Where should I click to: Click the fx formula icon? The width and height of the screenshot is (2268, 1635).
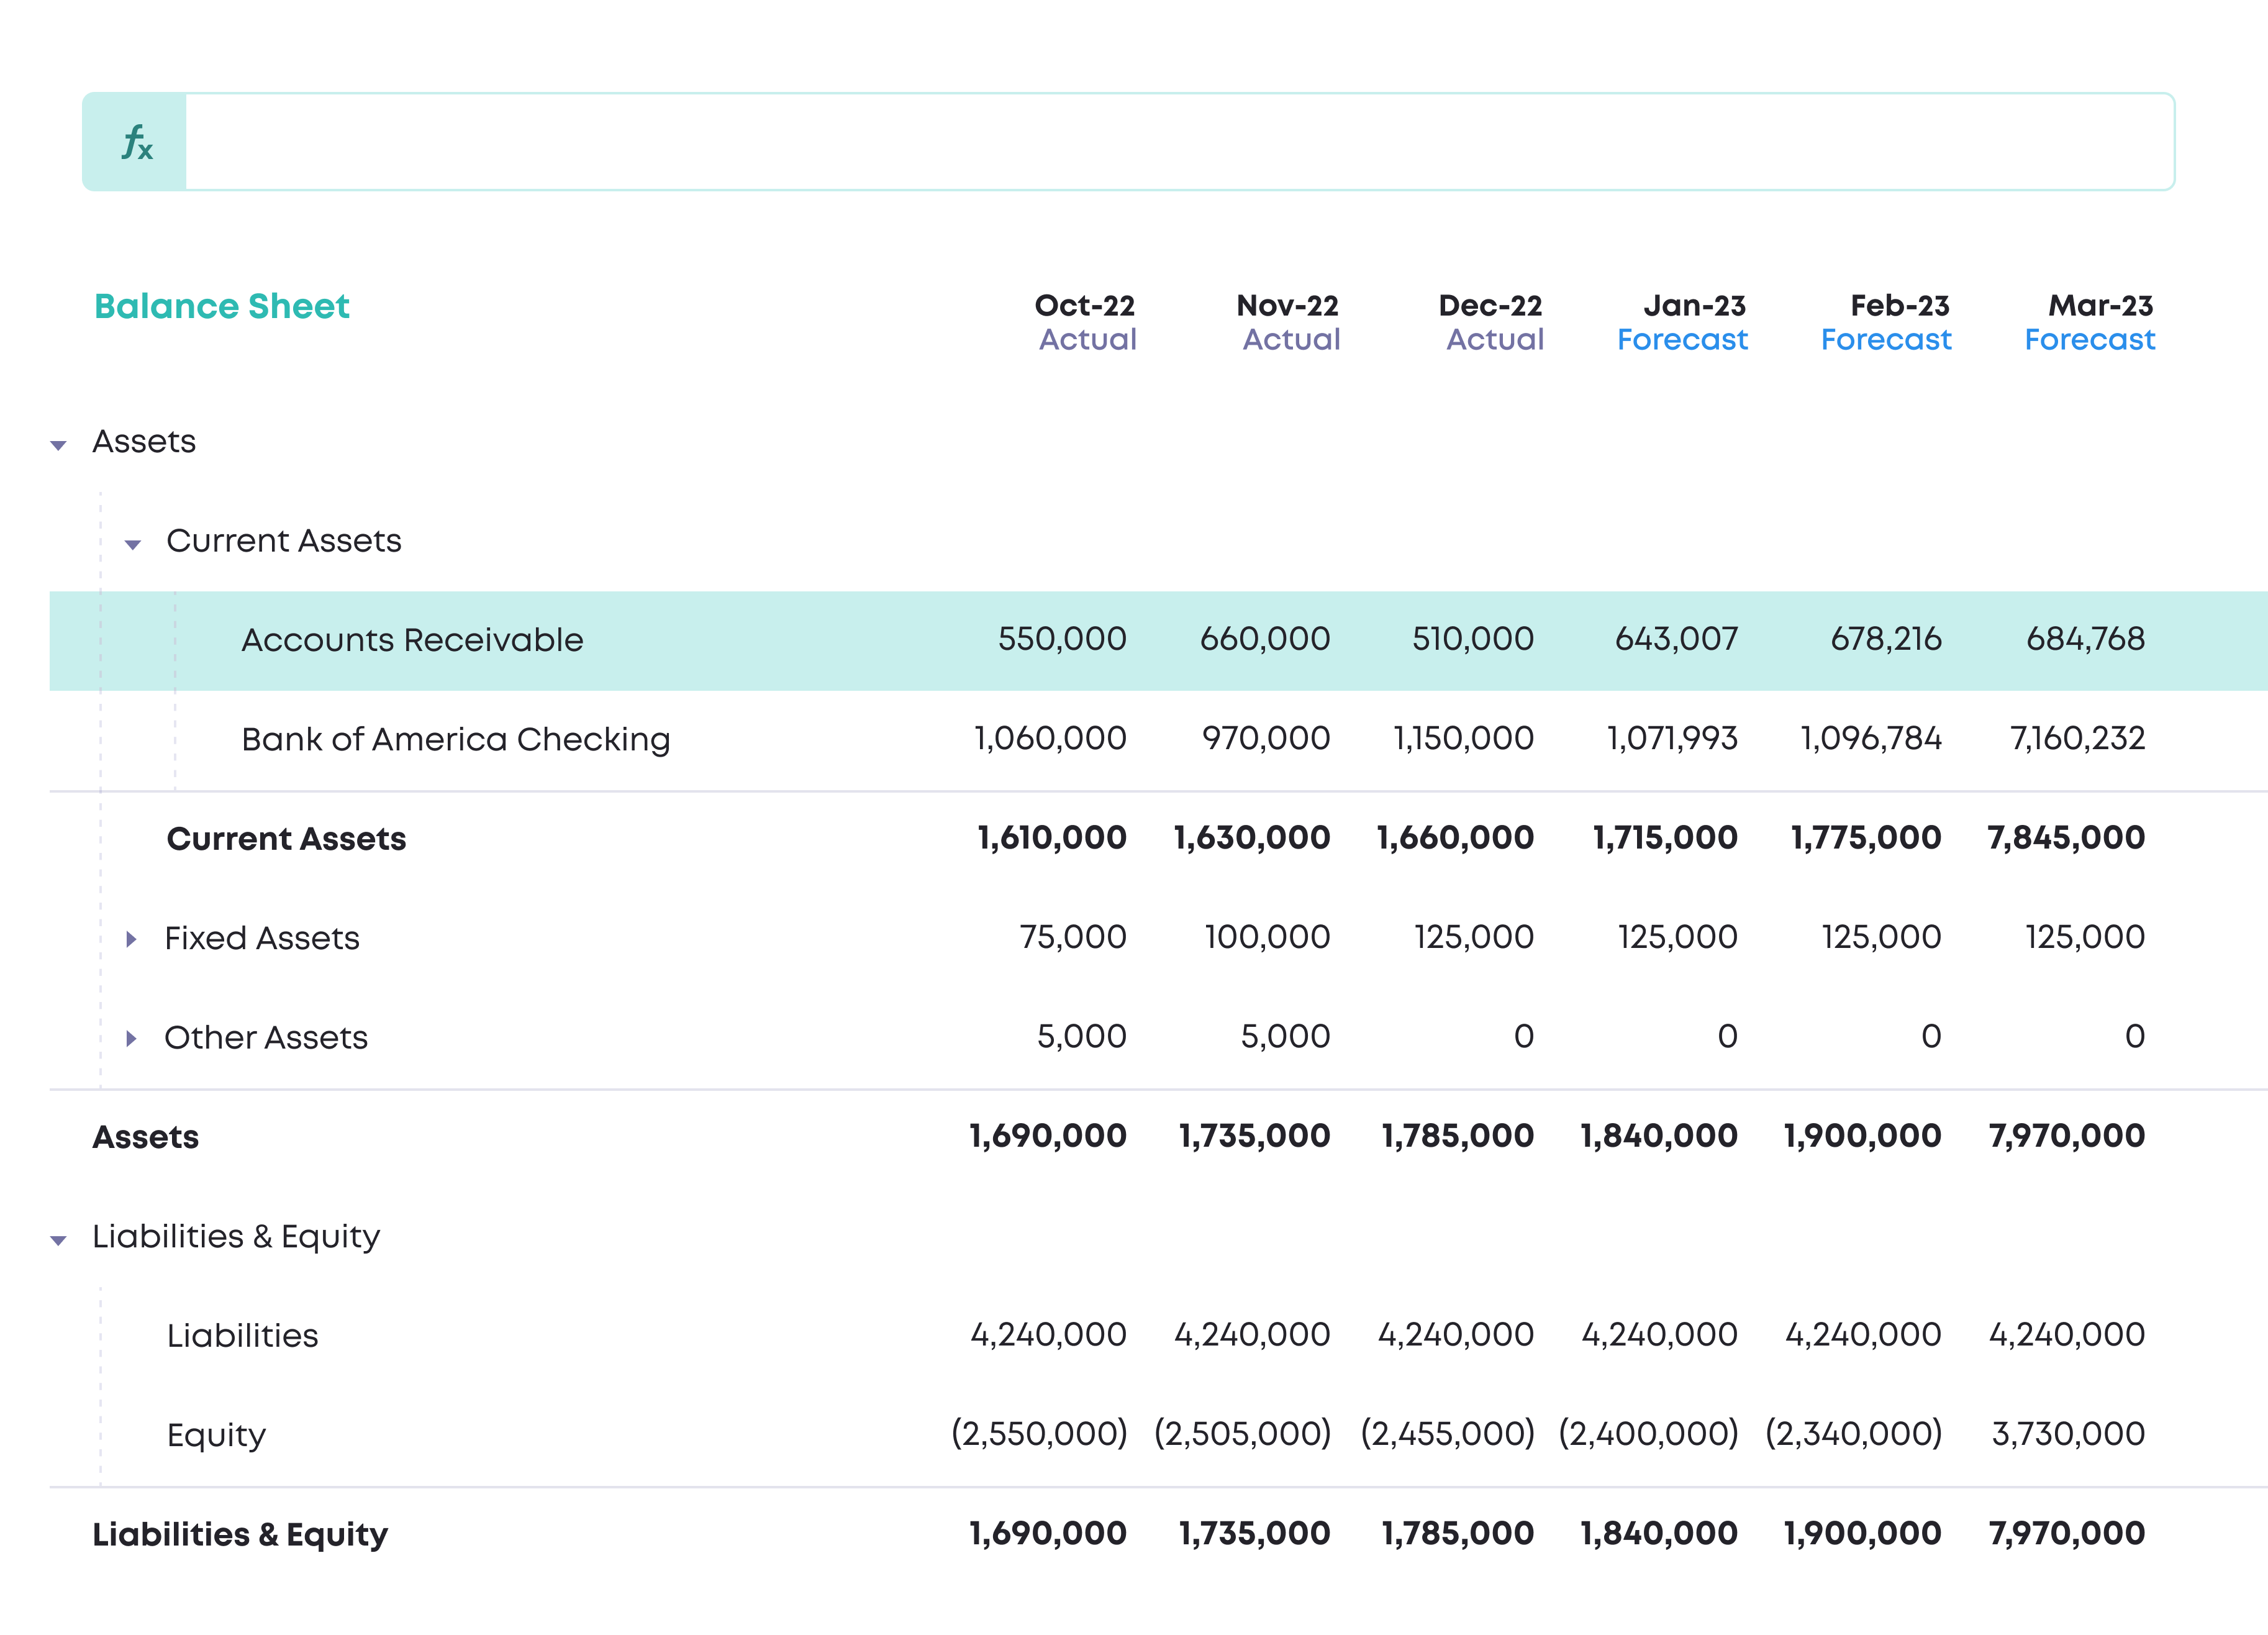[x=136, y=142]
